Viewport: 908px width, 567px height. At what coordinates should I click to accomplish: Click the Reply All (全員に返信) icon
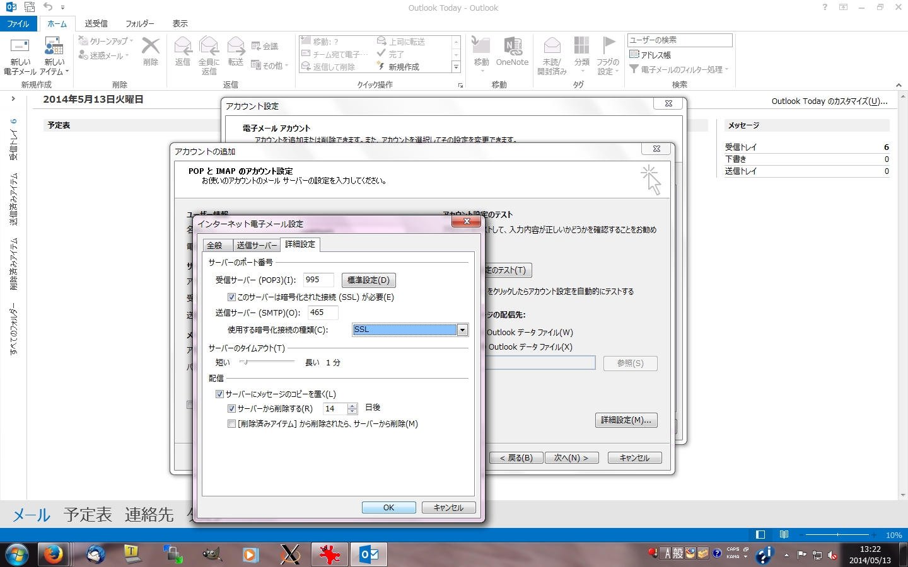coord(209,56)
